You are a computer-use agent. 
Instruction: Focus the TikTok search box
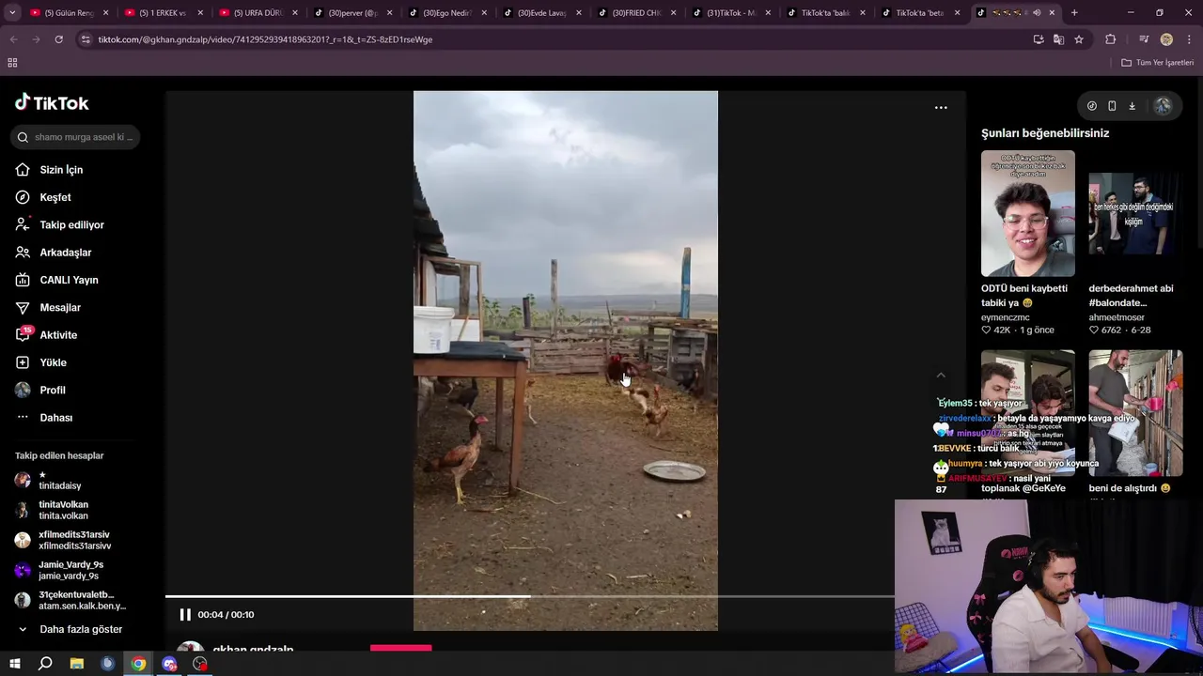[75, 137]
